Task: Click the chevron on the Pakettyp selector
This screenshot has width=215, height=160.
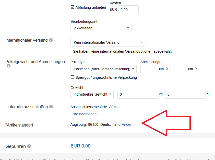Action: pos(133,69)
